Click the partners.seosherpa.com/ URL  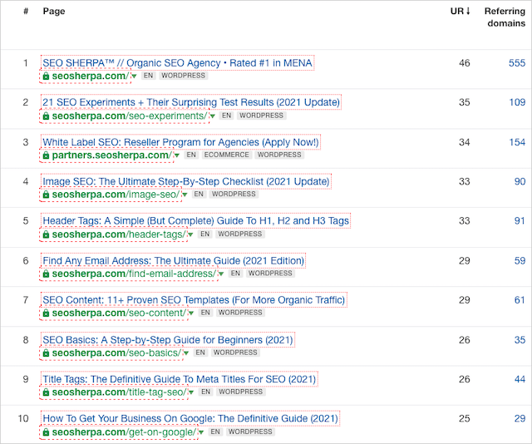click(x=112, y=155)
